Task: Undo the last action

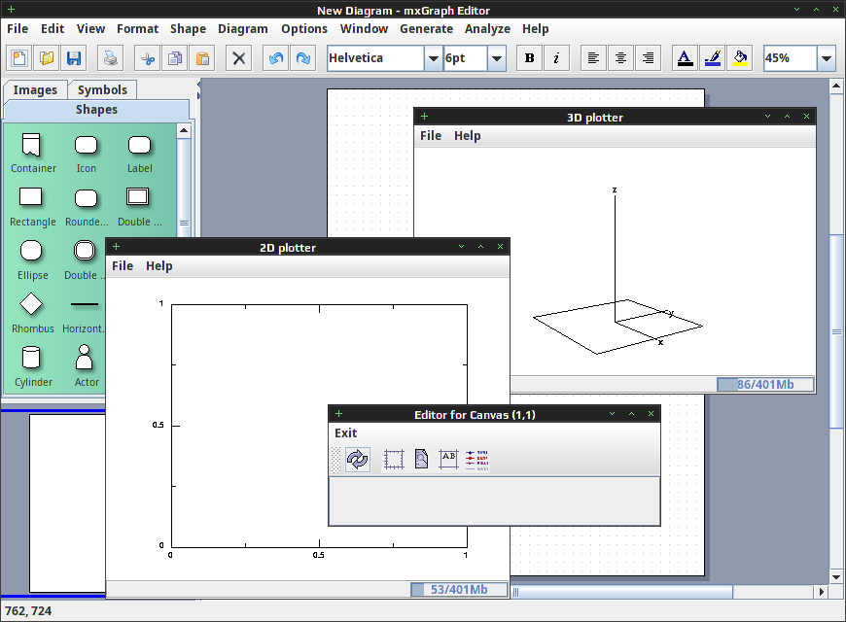Action: pos(276,58)
